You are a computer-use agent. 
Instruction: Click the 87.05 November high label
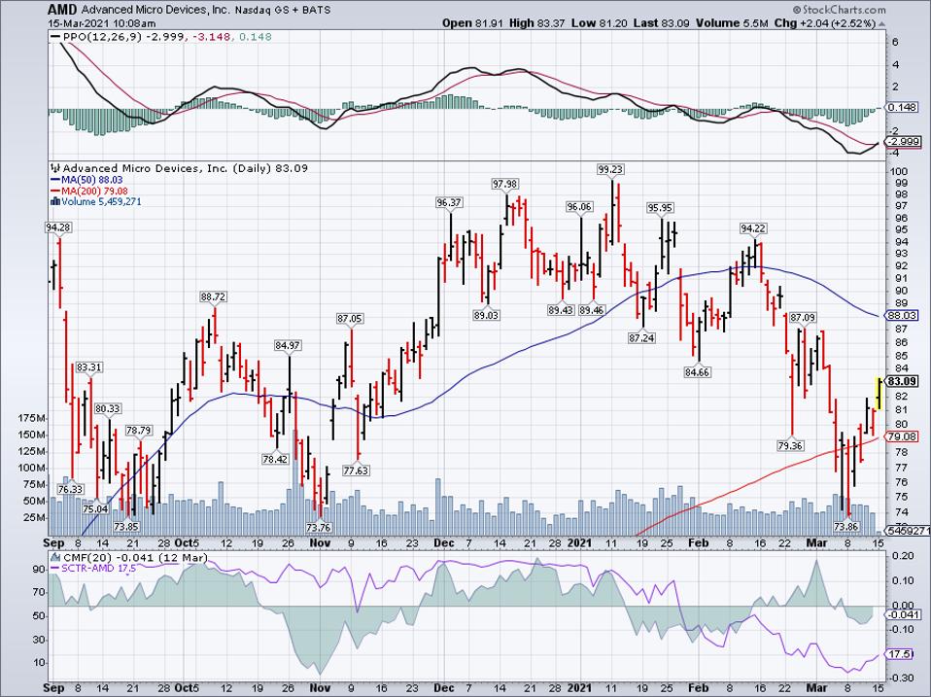click(x=350, y=319)
